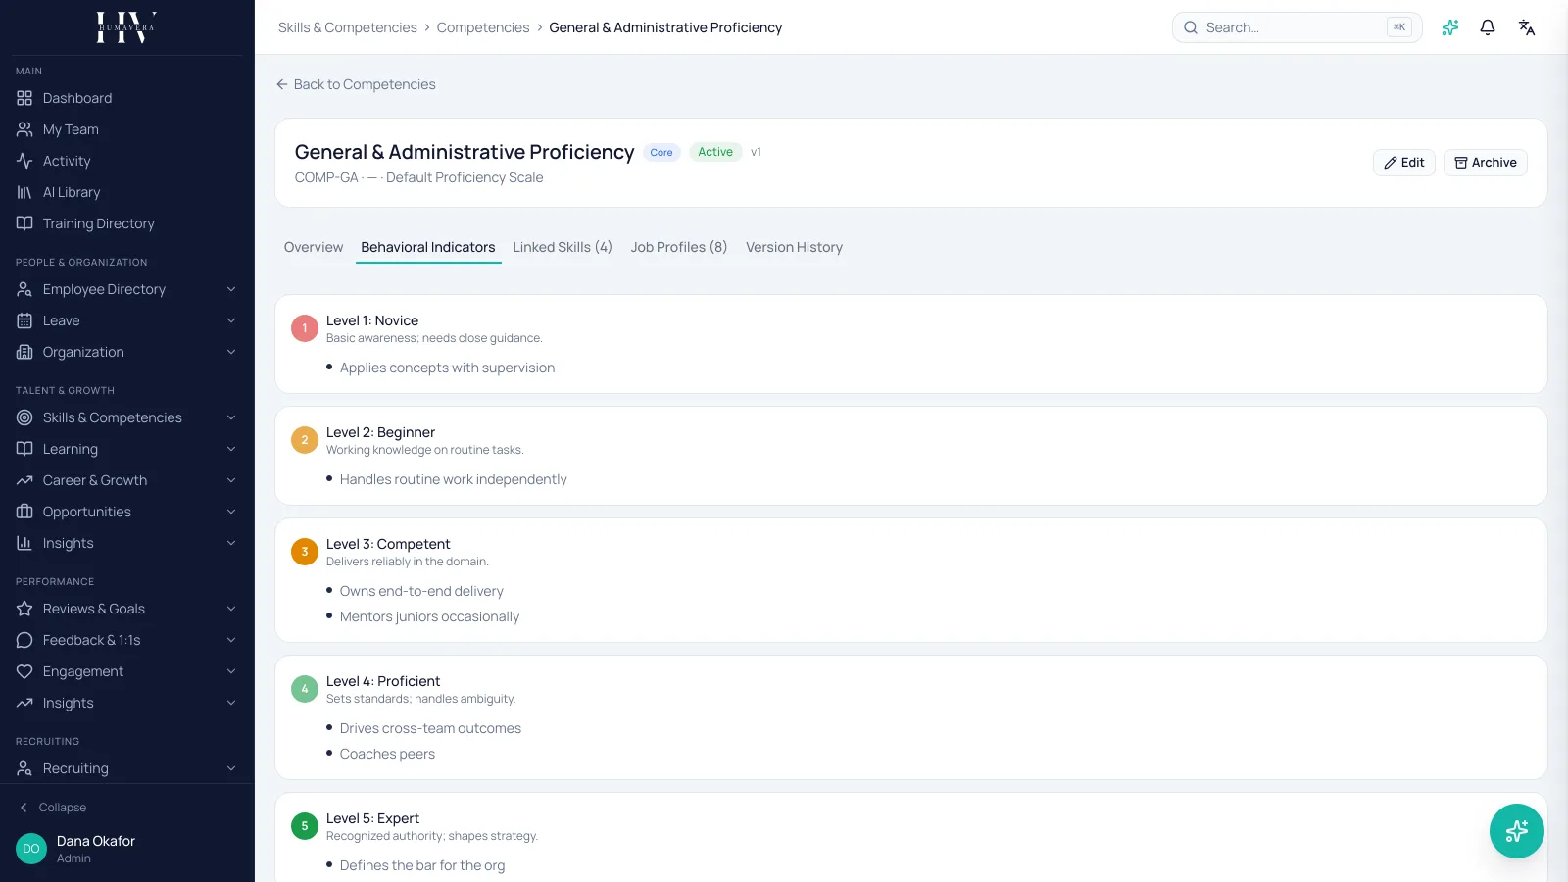Click the Employee Directory person icon
Screen dimensions: 1568x882
click(24, 289)
